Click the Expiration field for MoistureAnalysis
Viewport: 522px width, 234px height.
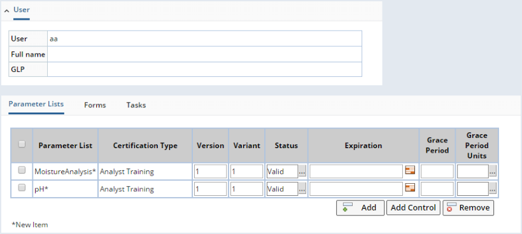click(x=356, y=172)
